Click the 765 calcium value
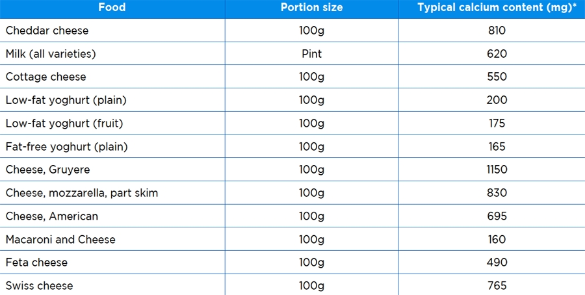This screenshot has width=585, height=295. [497, 286]
